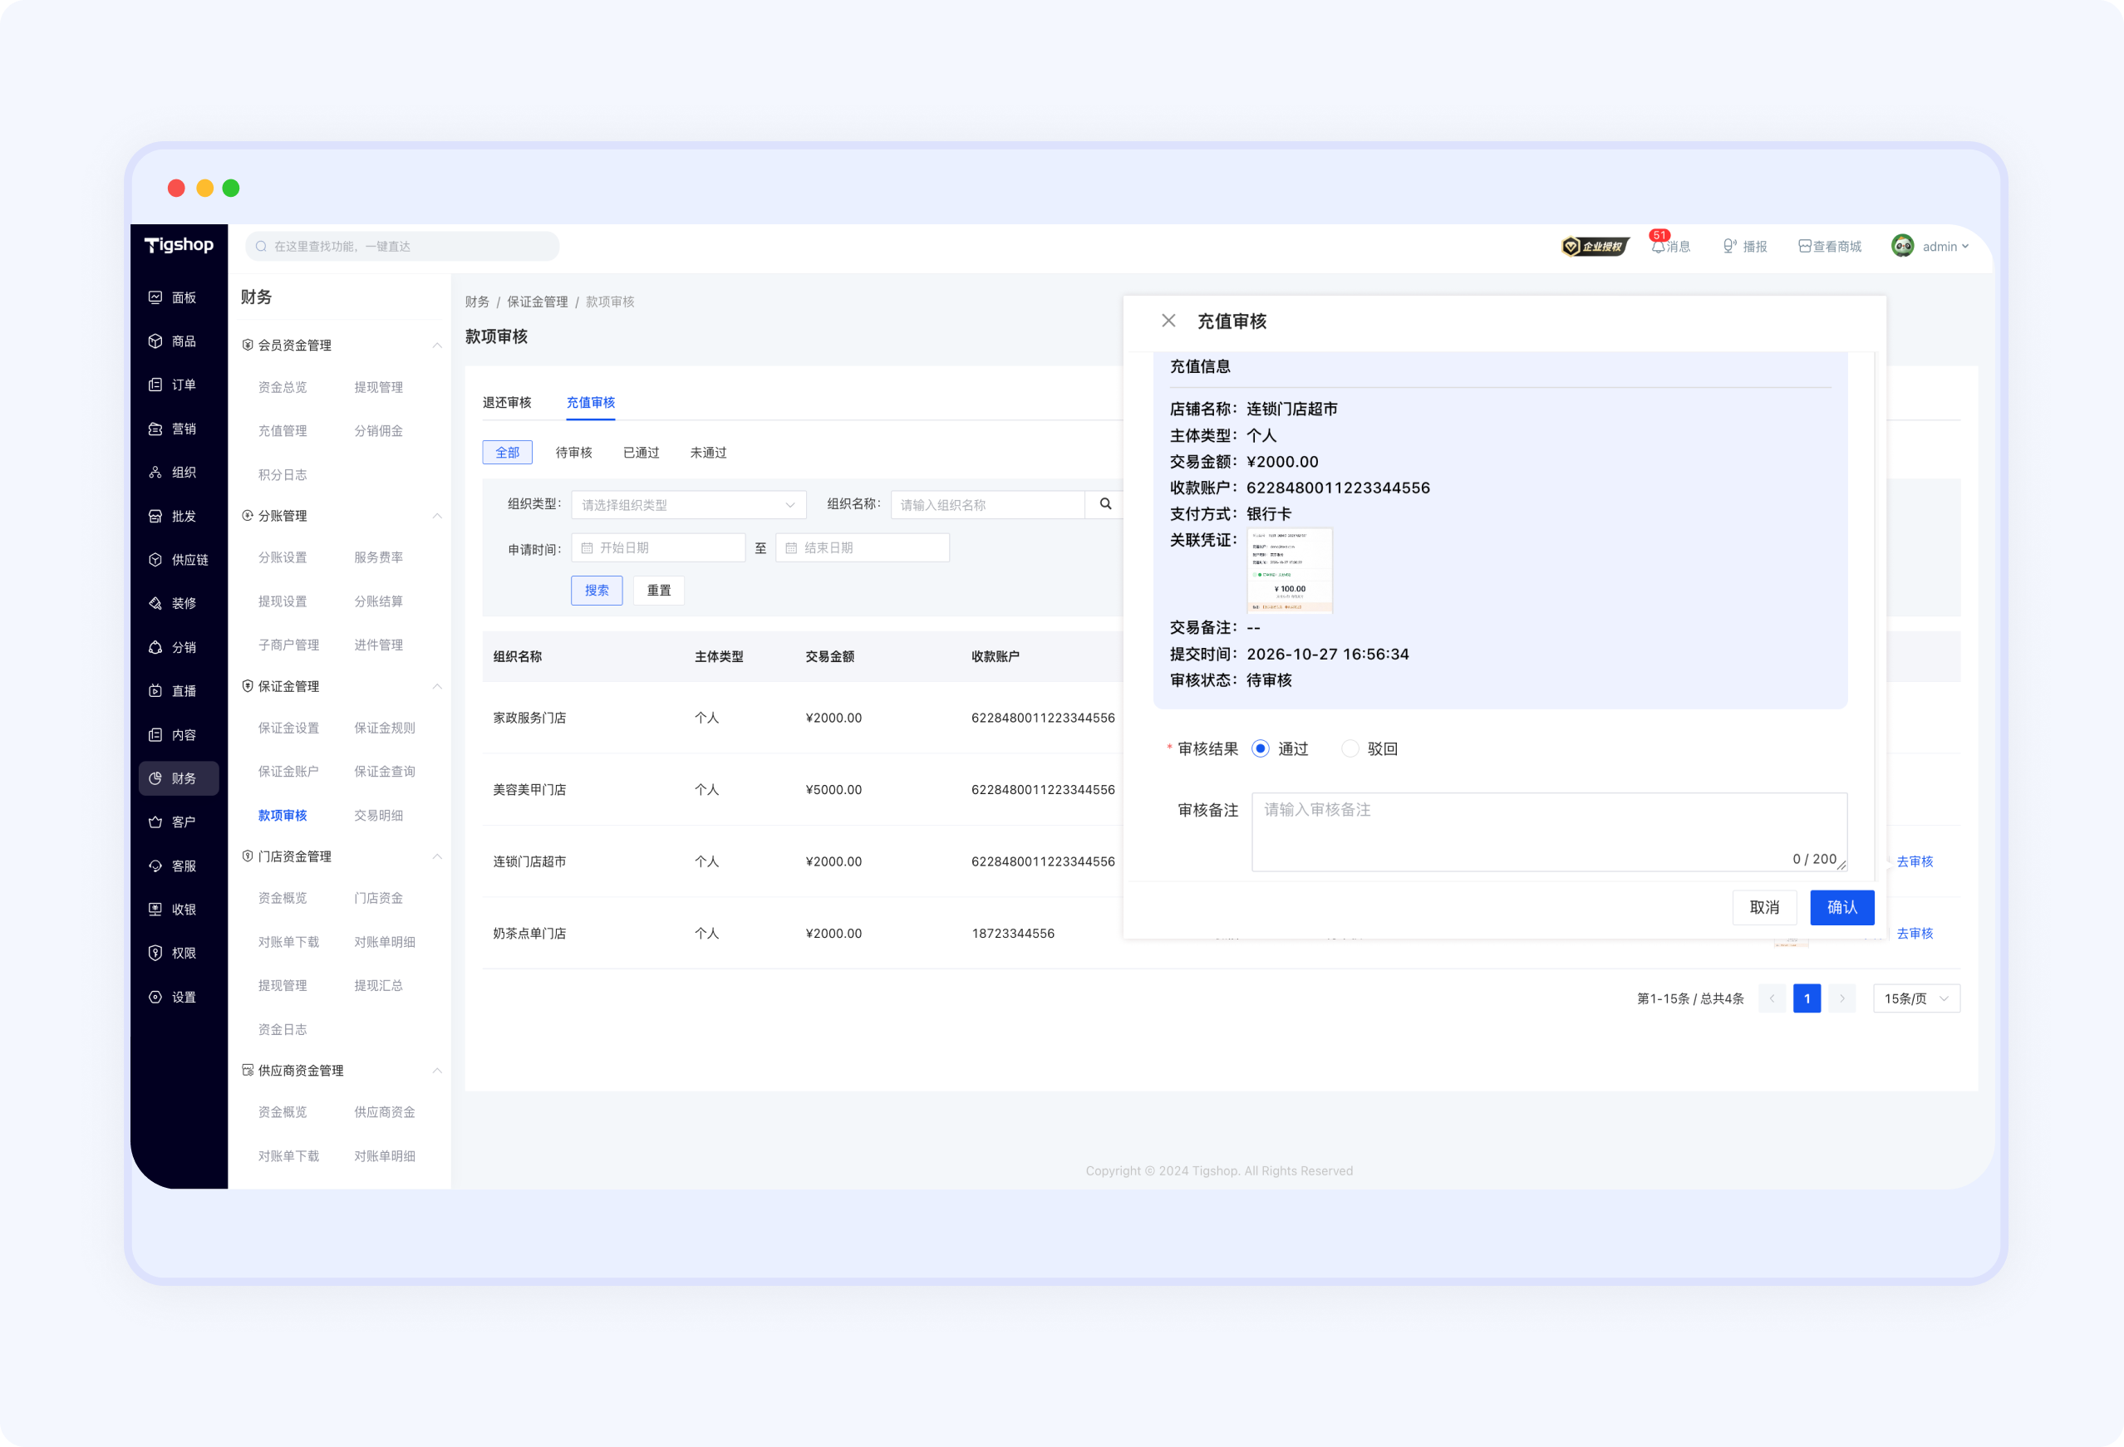Viewport: 2124px width, 1447px height.
Task: Select the 通过 radio option
Action: tap(1261, 748)
